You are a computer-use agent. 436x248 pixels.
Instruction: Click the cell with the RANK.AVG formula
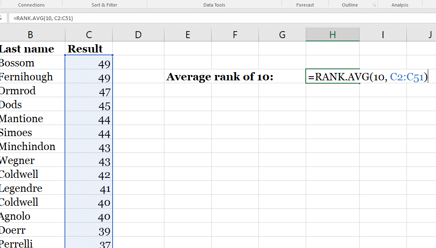(x=332, y=77)
